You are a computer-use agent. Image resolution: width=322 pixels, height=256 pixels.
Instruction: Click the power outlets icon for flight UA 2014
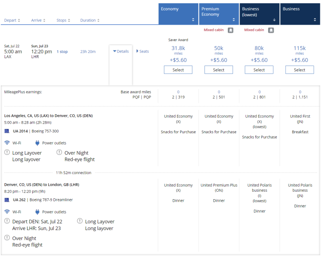[37, 143]
